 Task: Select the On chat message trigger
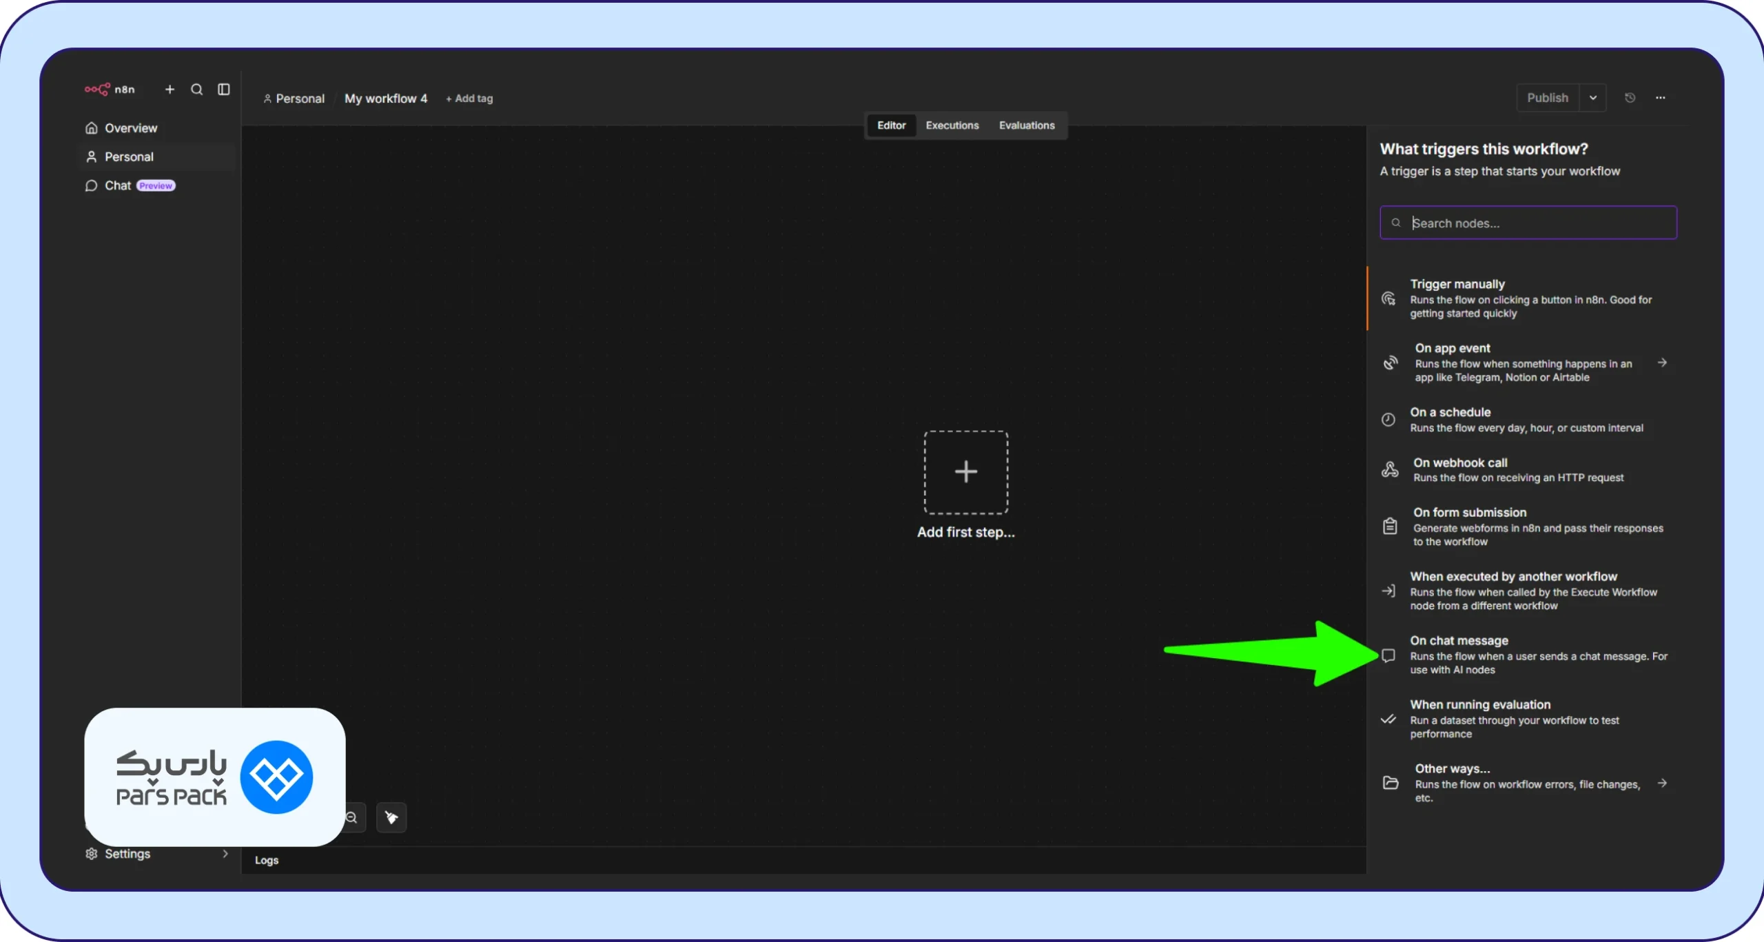pyautogui.click(x=1524, y=655)
